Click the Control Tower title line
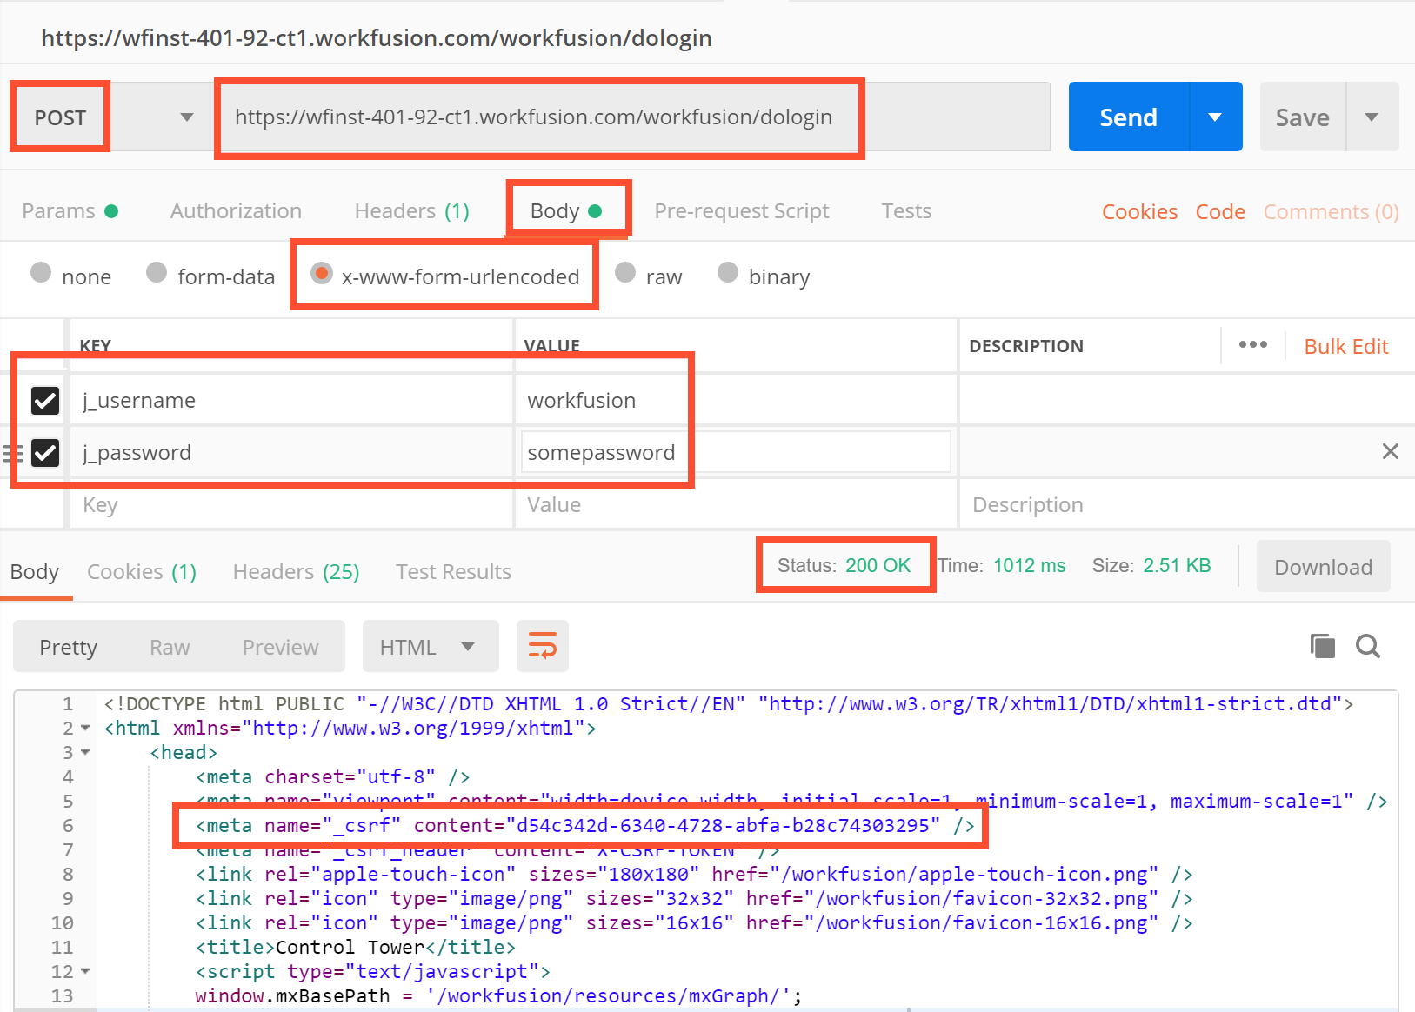 pos(356,947)
